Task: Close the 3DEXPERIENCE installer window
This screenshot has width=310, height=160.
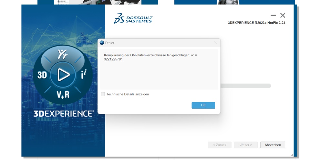Action: tap(283, 15)
